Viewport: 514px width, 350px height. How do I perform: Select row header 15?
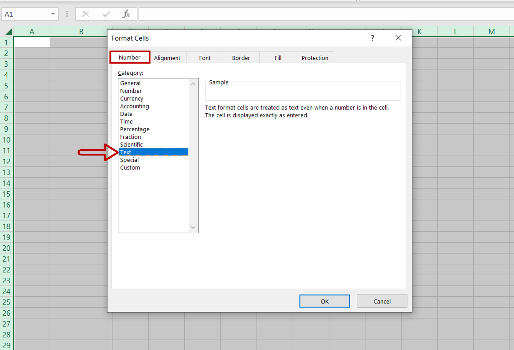point(7,194)
